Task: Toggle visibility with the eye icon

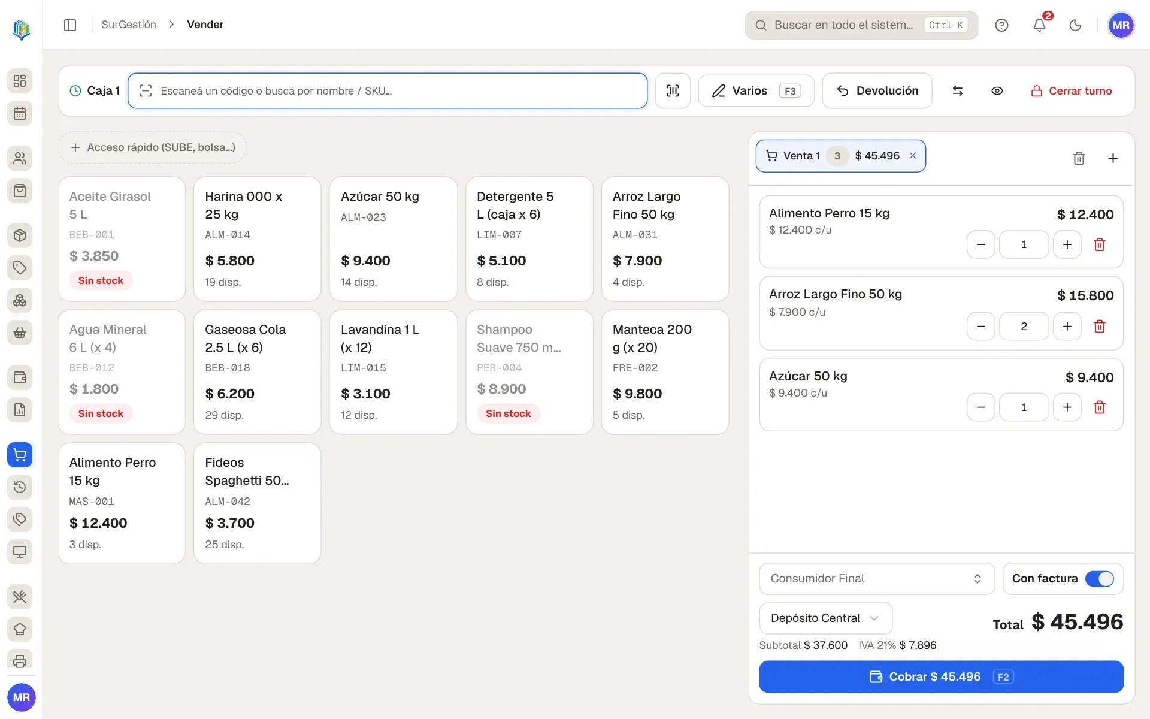Action: coord(997,91)
